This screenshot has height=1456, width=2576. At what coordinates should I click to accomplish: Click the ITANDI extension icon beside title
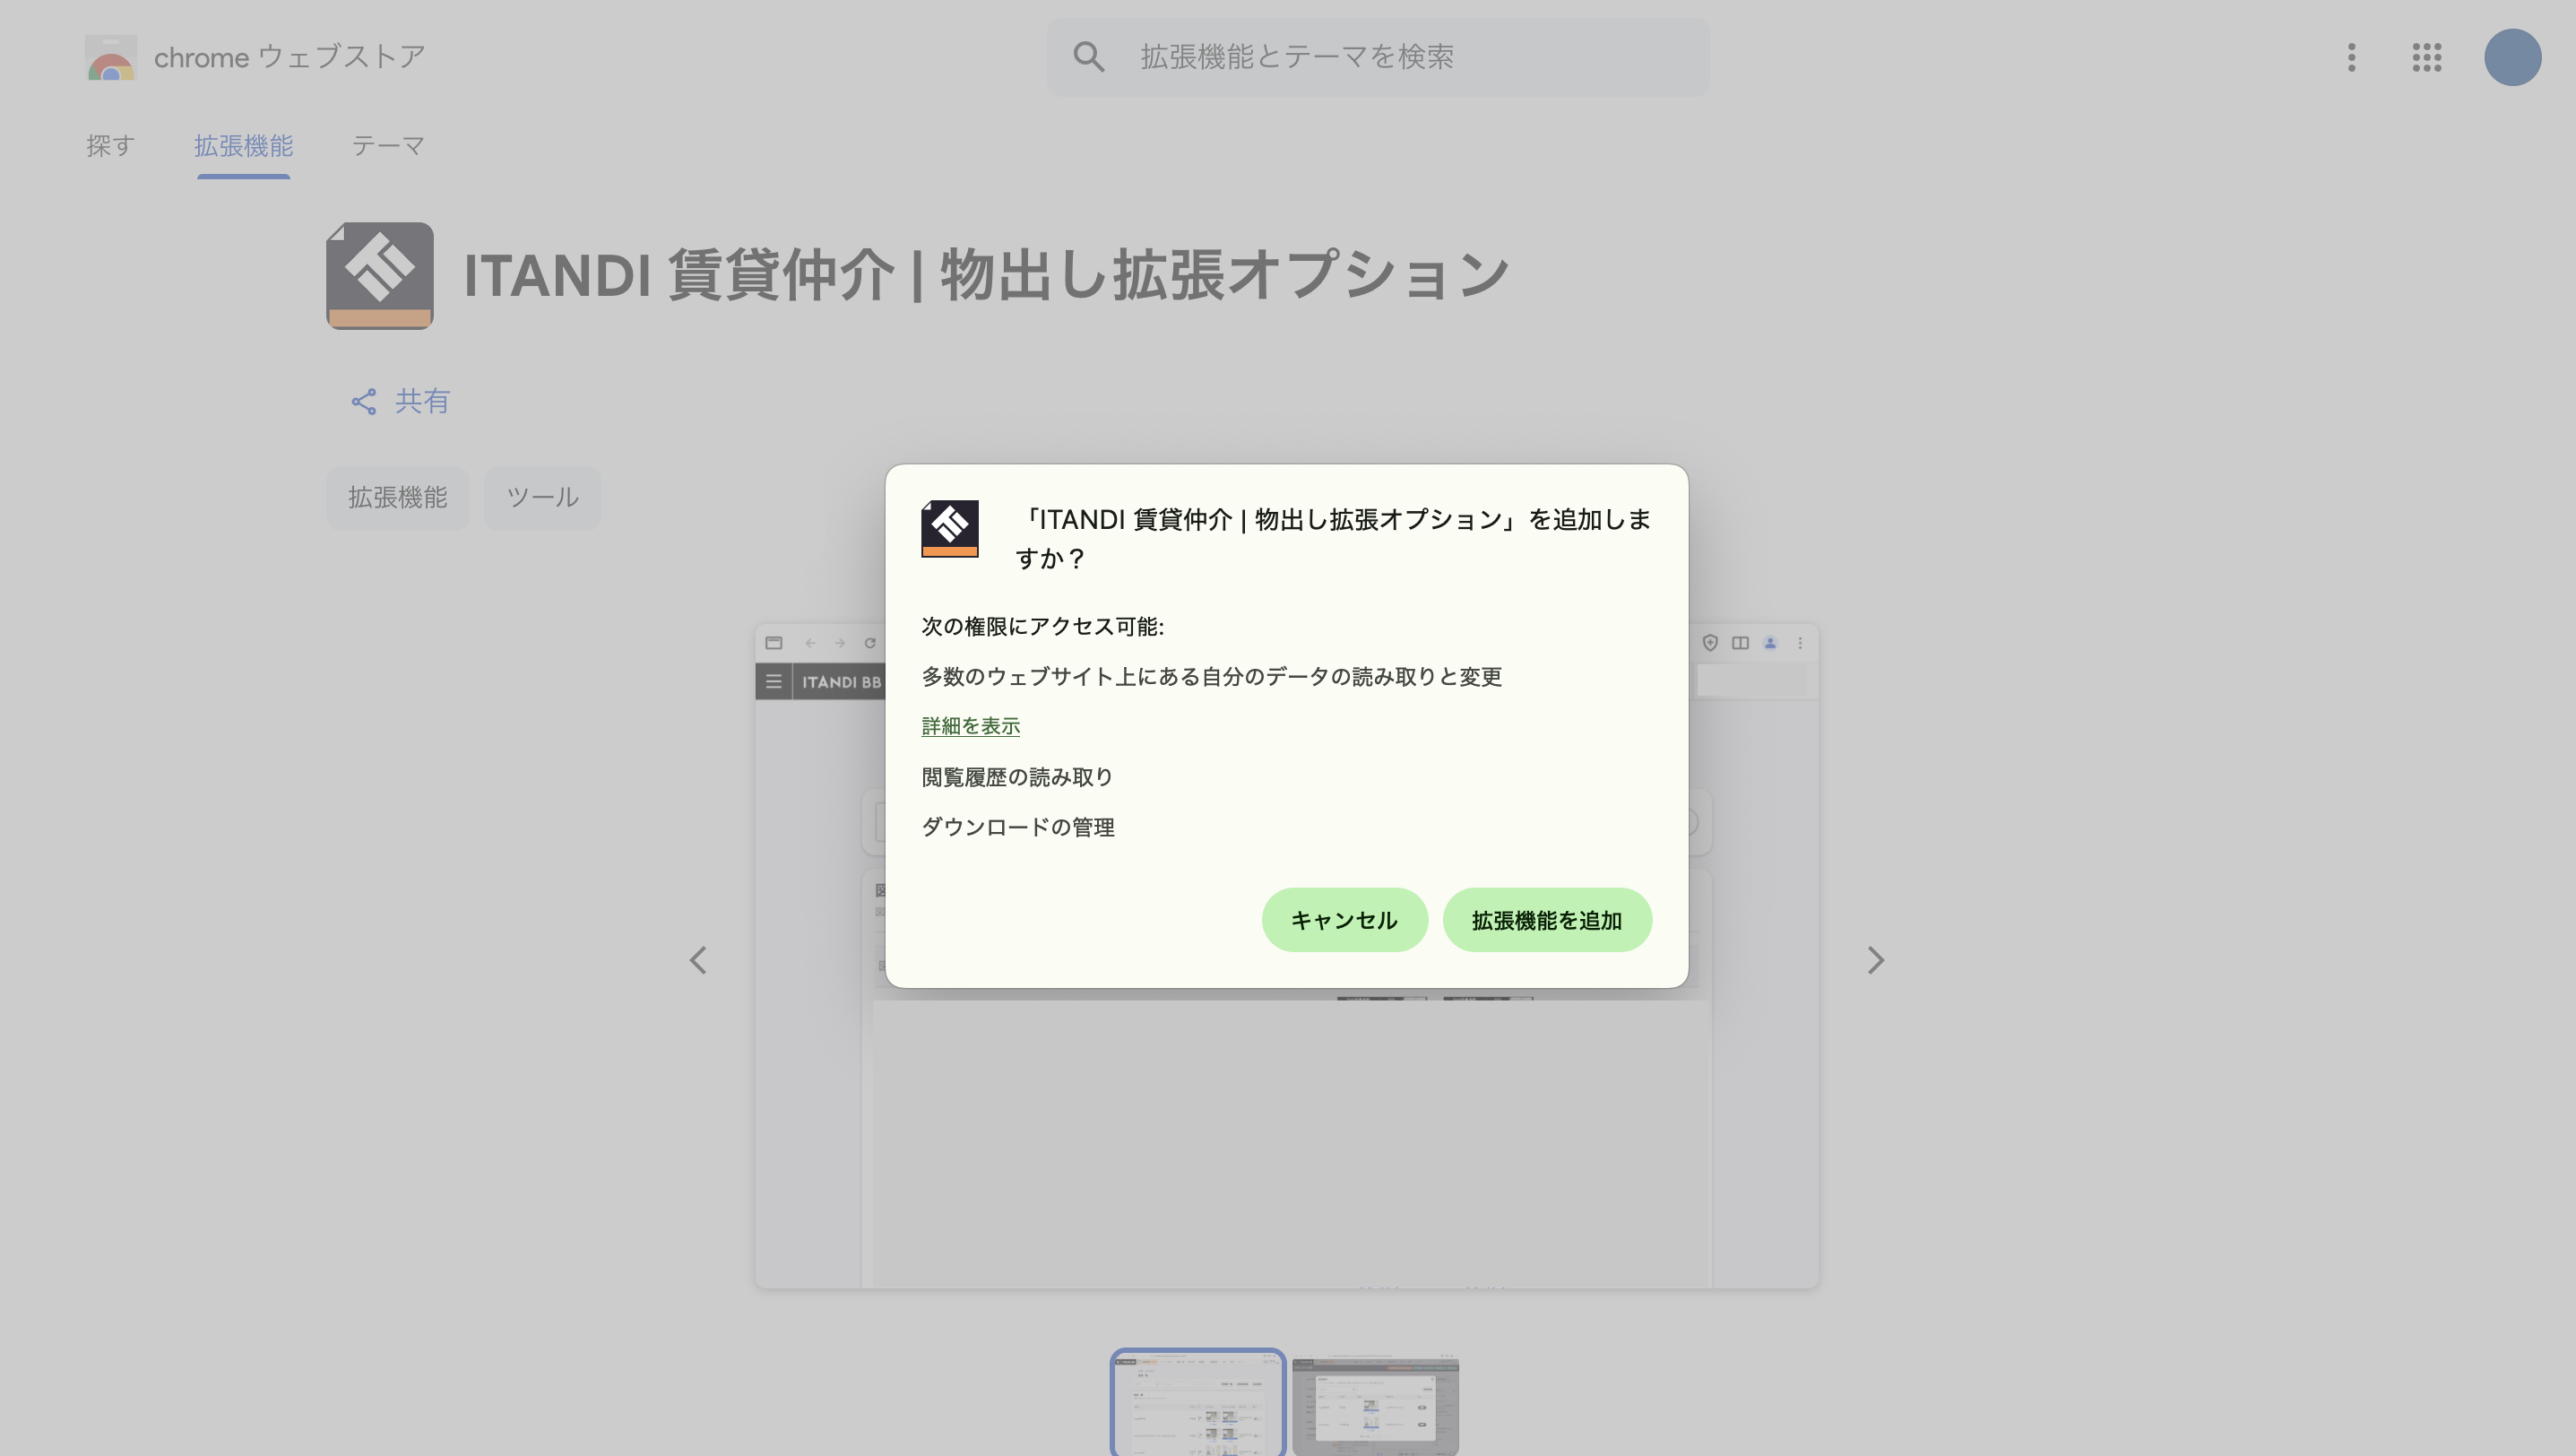(x=379, y=275)
